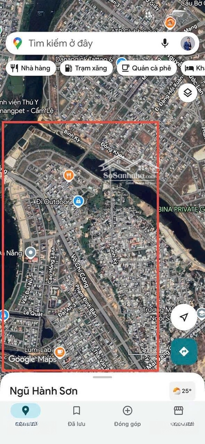205x444 pixels.
Task: Tap the 25° weather widget
Action: pyautogui.click(x=182, y=391)
